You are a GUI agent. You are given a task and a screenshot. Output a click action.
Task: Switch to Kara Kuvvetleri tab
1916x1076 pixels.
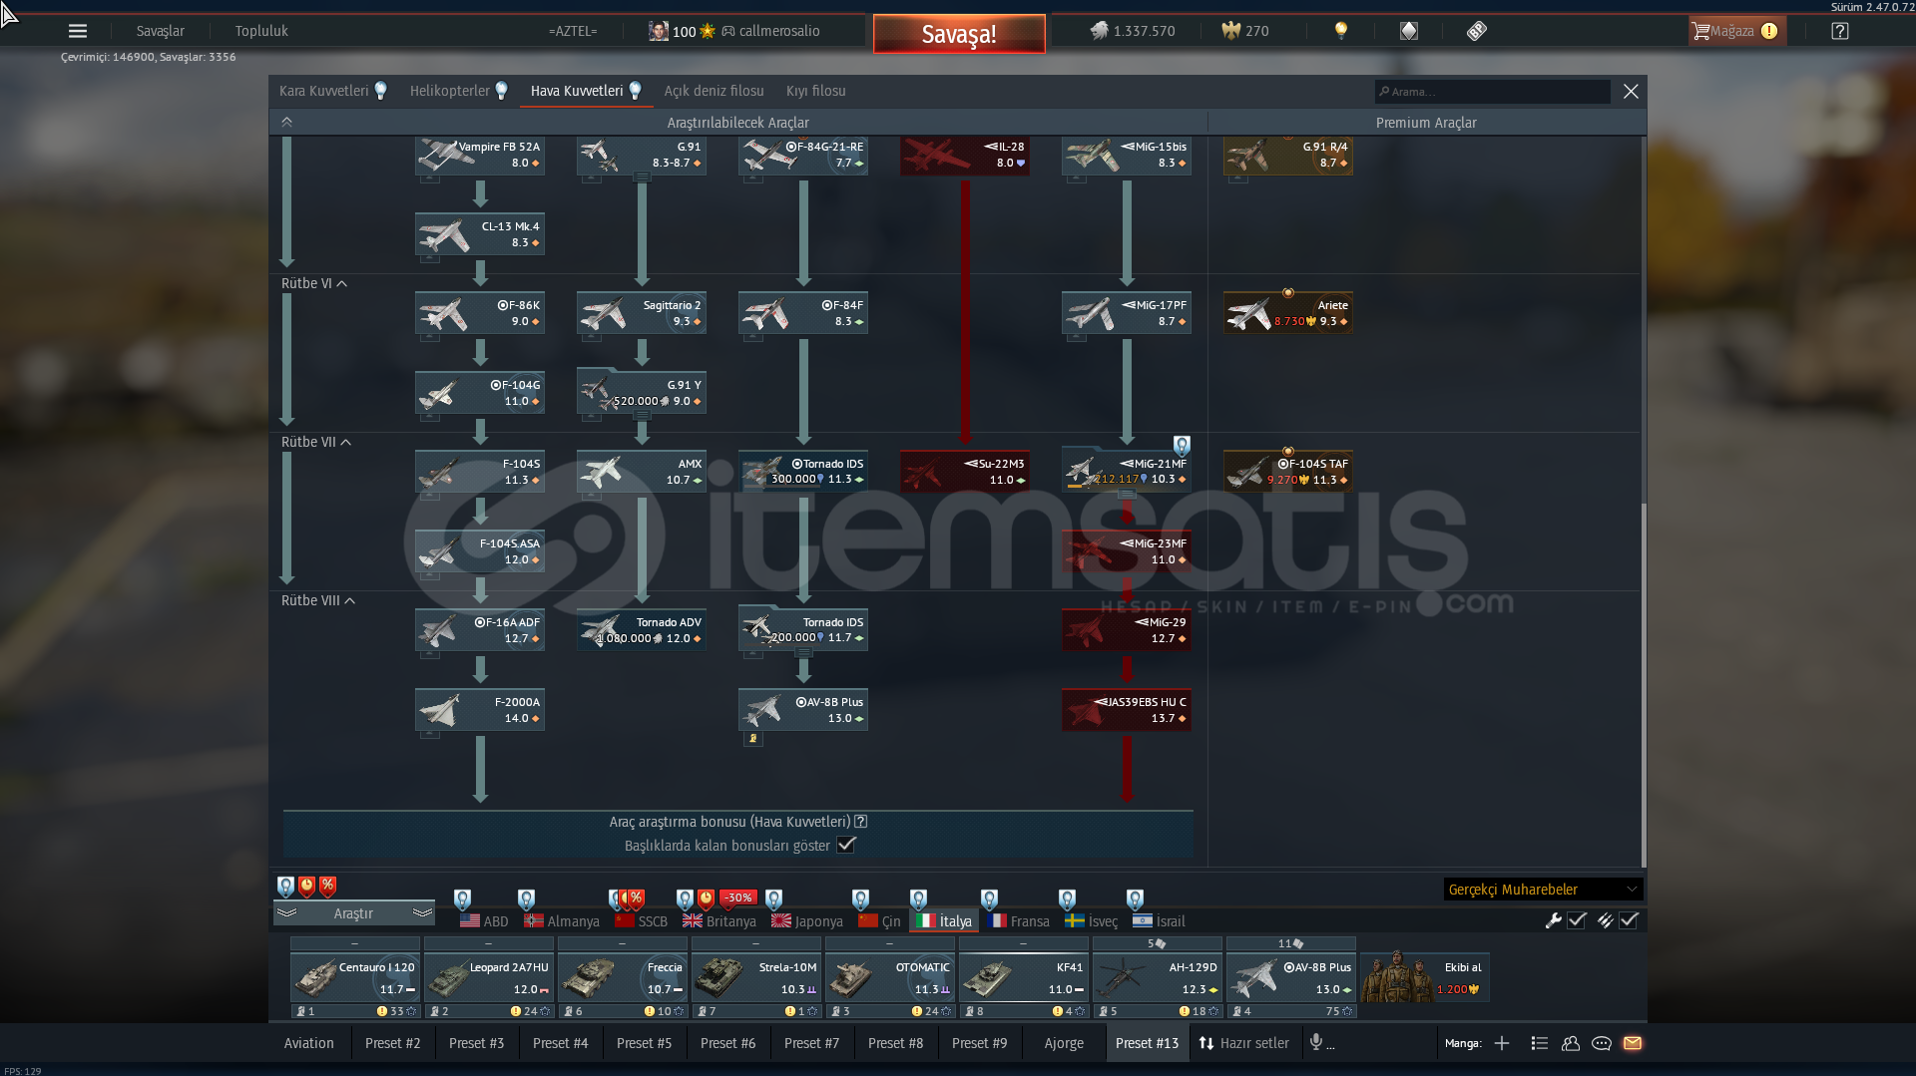pyautogui.click(x=324, y=91)
